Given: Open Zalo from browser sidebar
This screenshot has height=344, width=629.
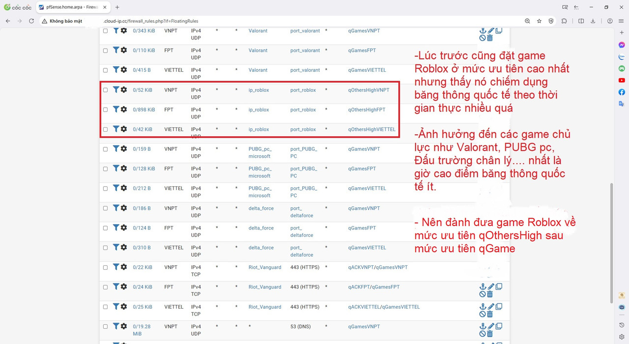Looking at the screenshot, I should coord(622,57).
